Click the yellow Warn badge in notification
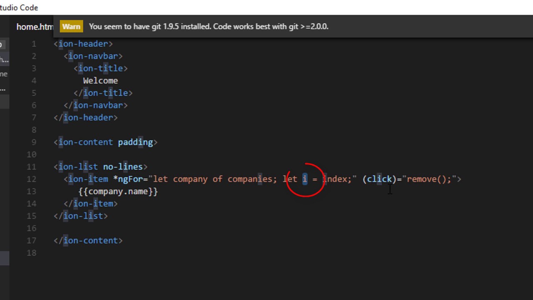 click(x=71, y=26)
